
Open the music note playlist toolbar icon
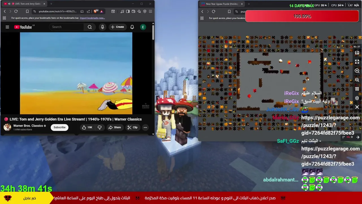pos(122,11)
